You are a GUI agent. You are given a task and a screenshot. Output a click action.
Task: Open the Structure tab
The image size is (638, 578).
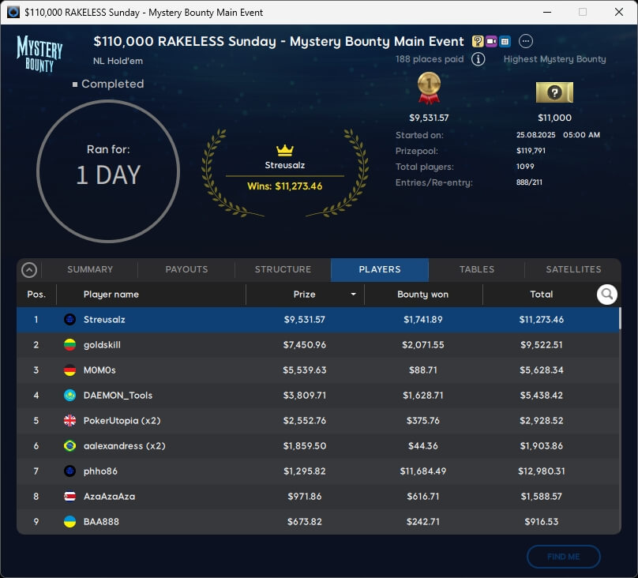click(283, 269)
